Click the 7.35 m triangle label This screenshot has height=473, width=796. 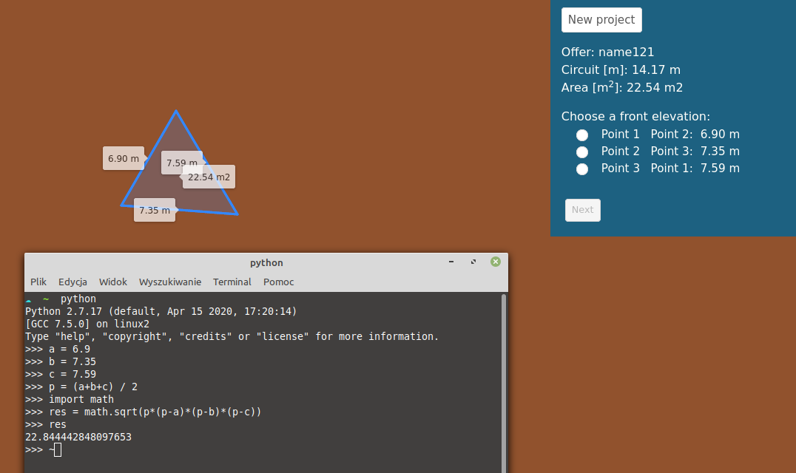(x=155, y=210)
